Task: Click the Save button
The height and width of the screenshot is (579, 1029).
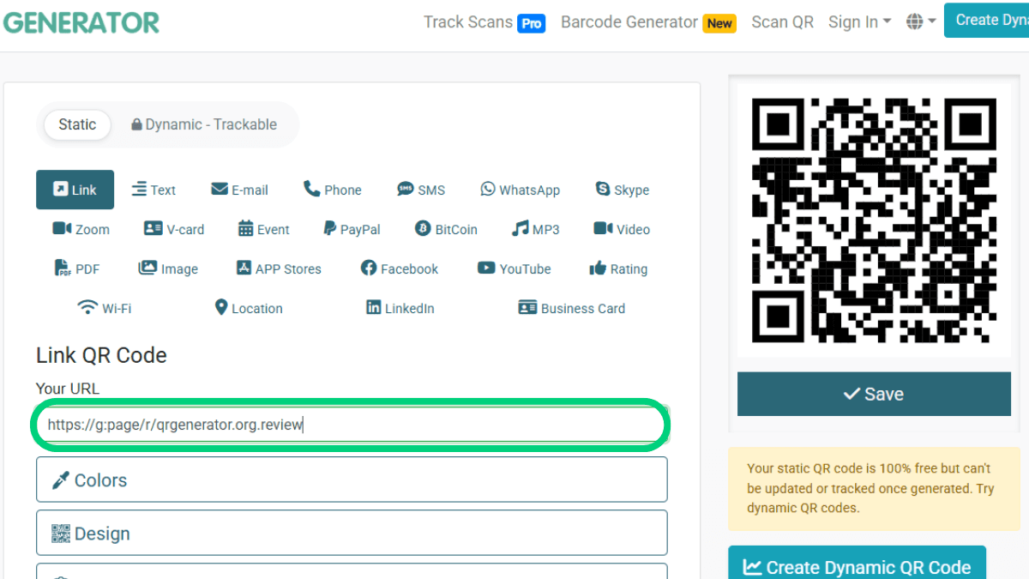Action: tap(874, 394)
